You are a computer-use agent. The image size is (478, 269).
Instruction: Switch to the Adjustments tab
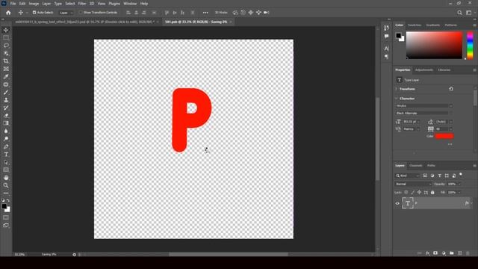[x=424, y=69]
